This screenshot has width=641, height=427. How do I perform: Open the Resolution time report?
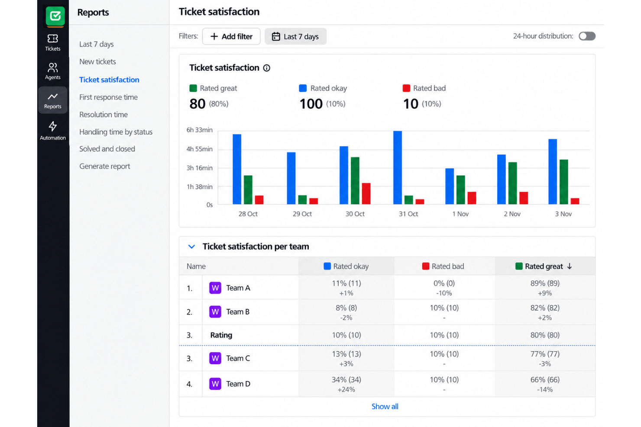click(104, 115)
